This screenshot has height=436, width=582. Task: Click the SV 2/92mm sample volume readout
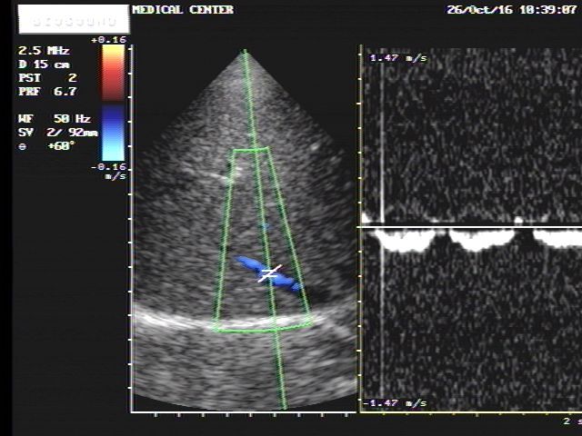pos(53,133)
